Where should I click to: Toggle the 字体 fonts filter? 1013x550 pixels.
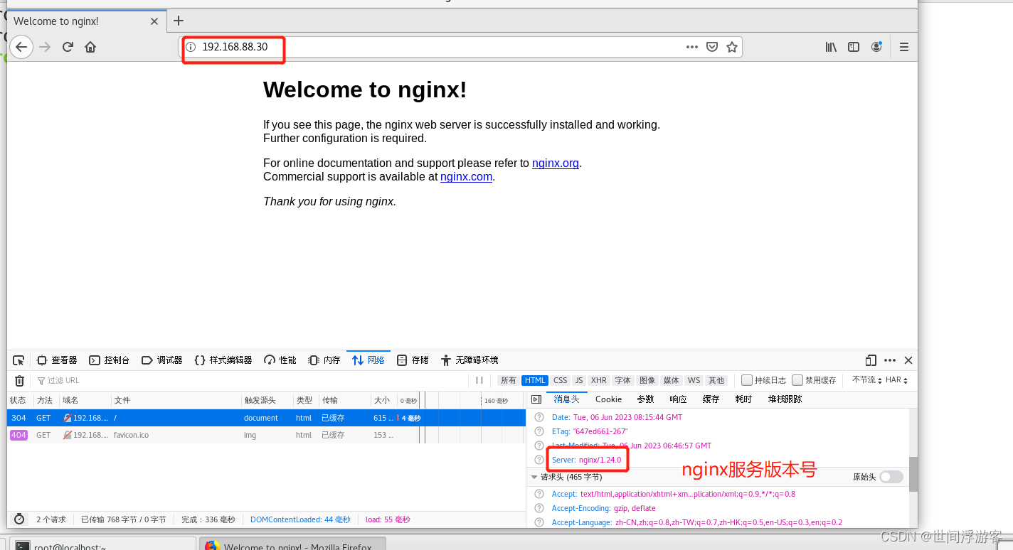623,380
